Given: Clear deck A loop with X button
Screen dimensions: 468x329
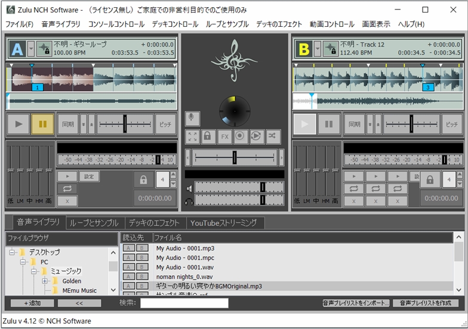Looking at the screenshot, I should pos(67,201).
